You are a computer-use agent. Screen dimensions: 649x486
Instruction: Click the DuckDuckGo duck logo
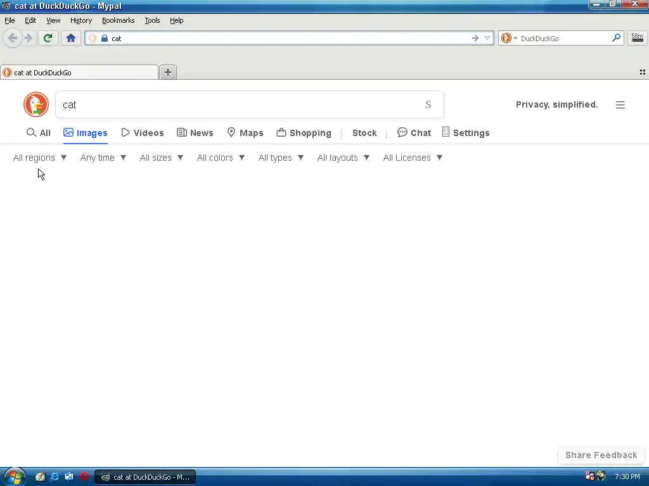tap(36, 104)
